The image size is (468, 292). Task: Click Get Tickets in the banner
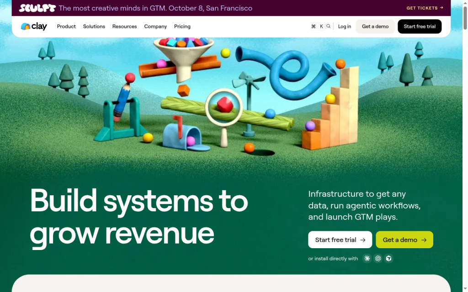click(x=425, y=8)
